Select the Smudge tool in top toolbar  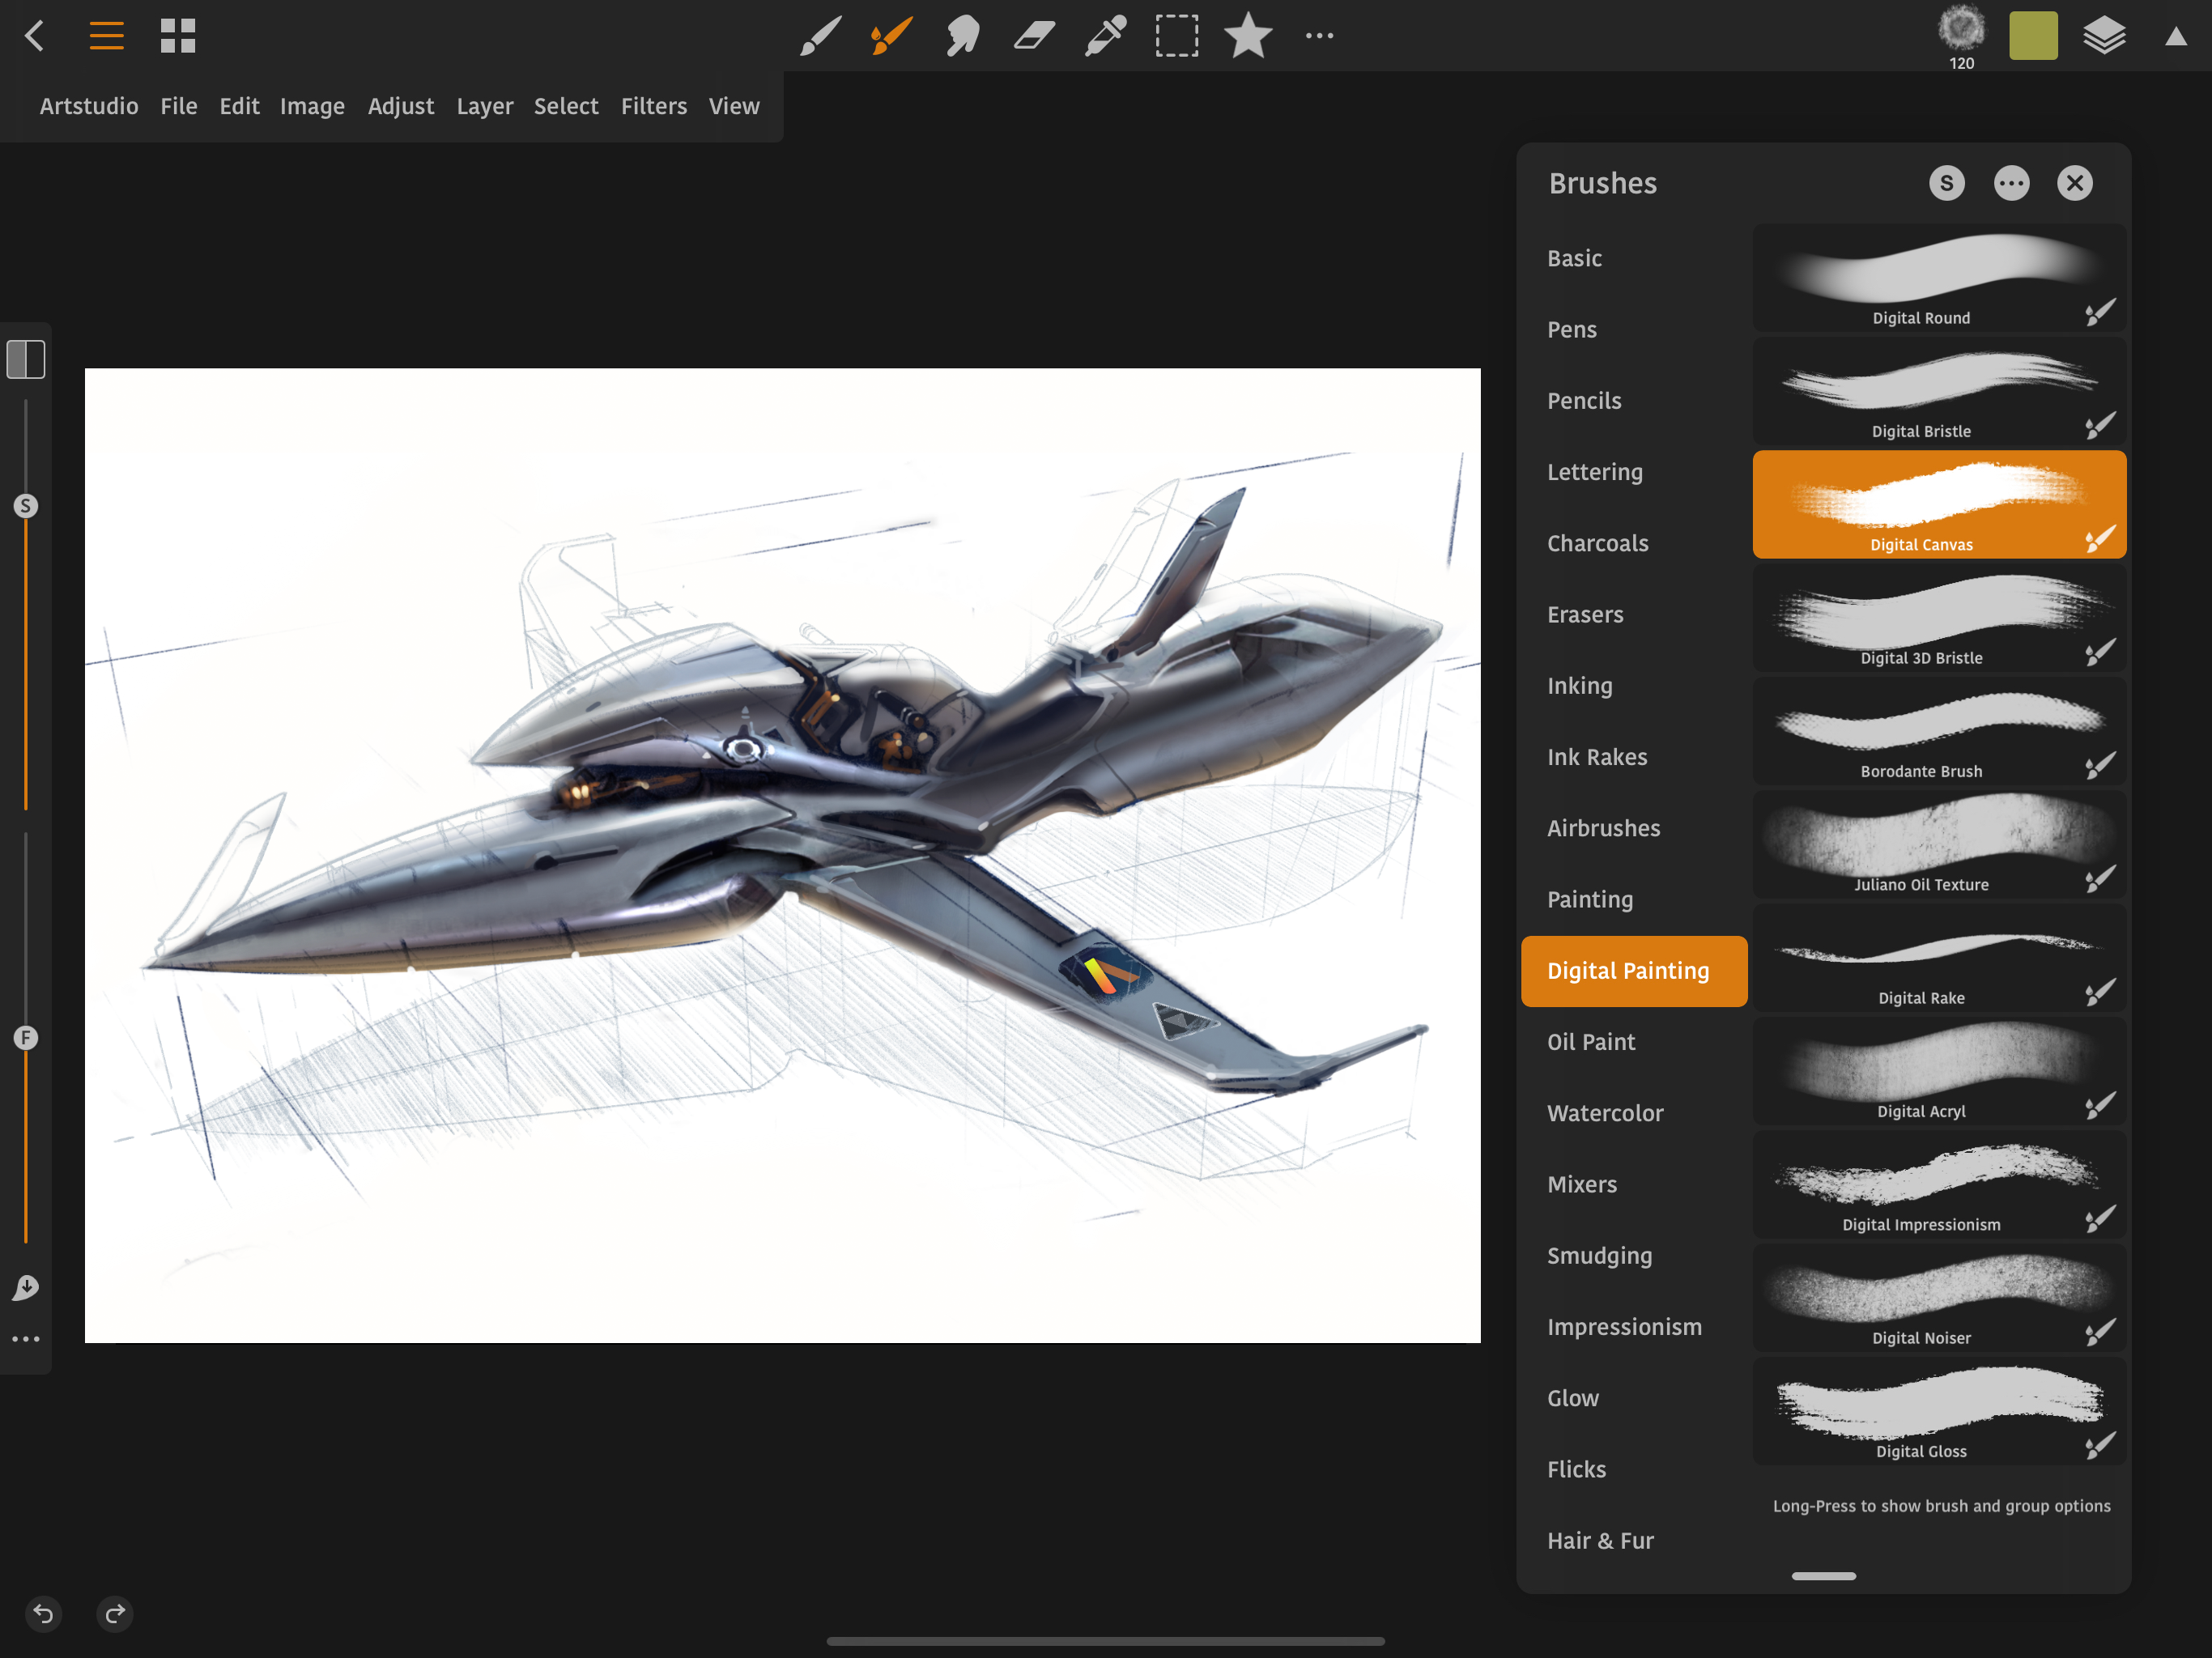coord(962,37)
